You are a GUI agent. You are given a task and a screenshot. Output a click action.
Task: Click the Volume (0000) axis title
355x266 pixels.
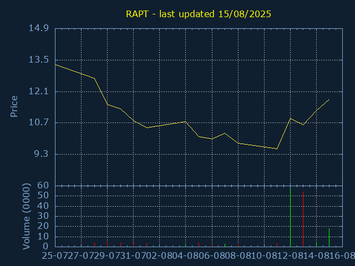coord(26,217)
